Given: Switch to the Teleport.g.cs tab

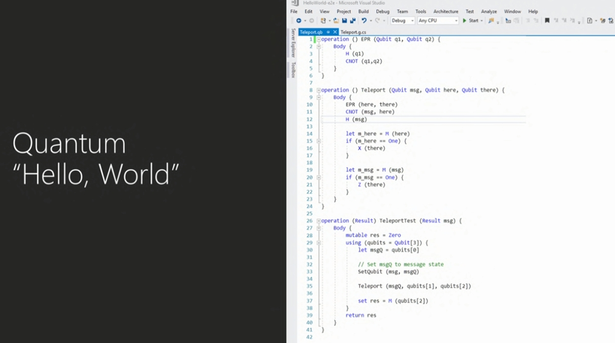Looking at the screenshot, I should (353, 32).
